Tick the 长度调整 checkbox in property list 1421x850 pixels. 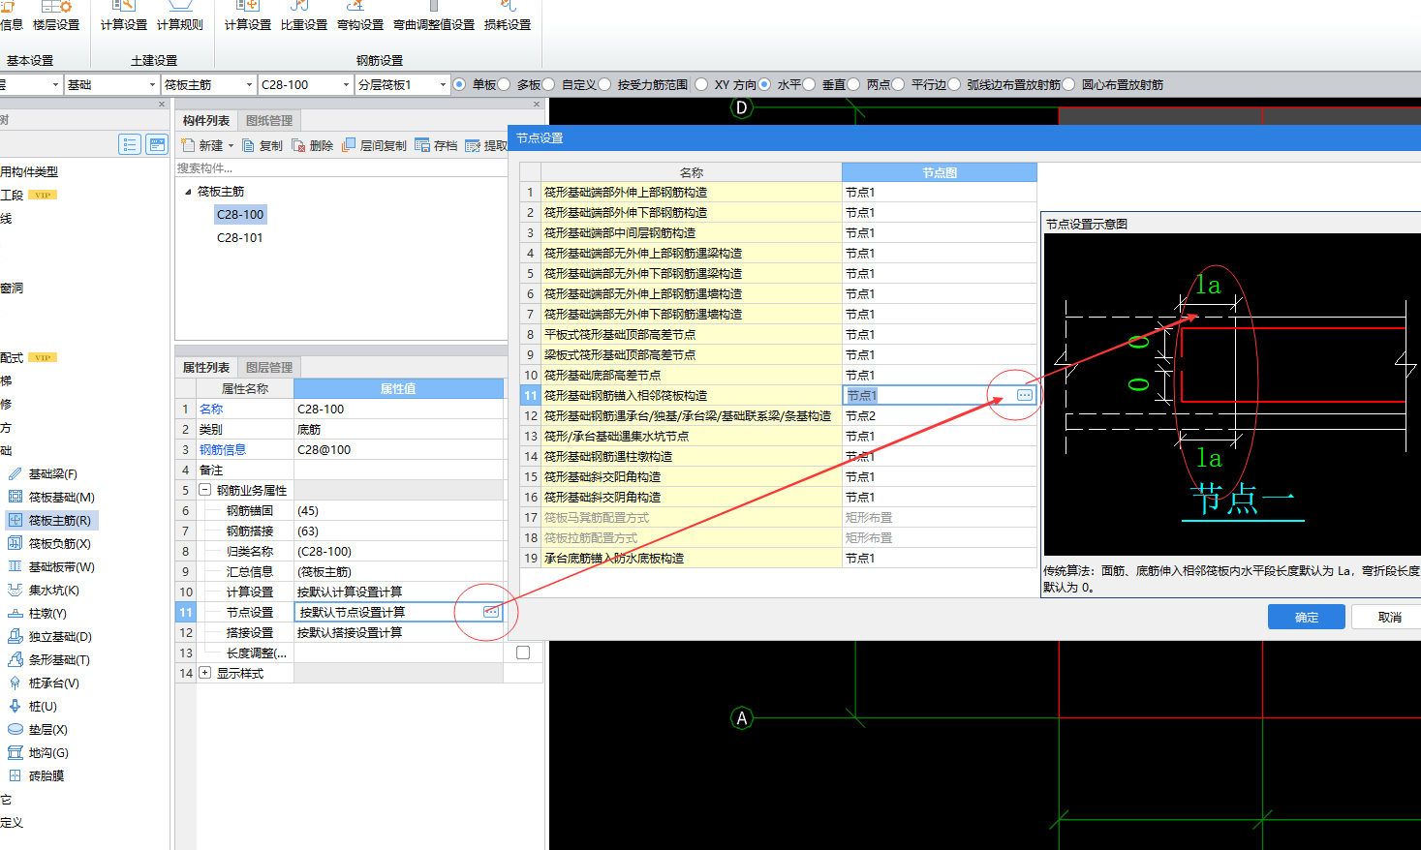[523, 653]
